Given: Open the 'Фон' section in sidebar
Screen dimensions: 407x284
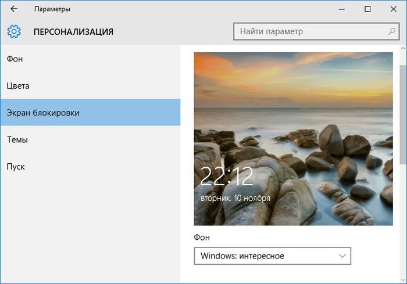Looking at the screenshot, I should pyautogui.click(x=15, y=59).
